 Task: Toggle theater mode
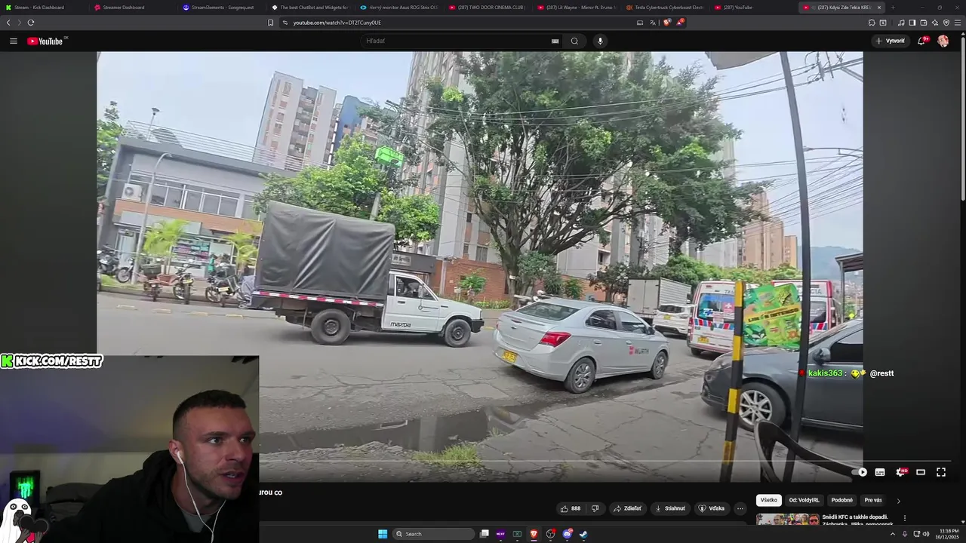(x=921, y=472)
